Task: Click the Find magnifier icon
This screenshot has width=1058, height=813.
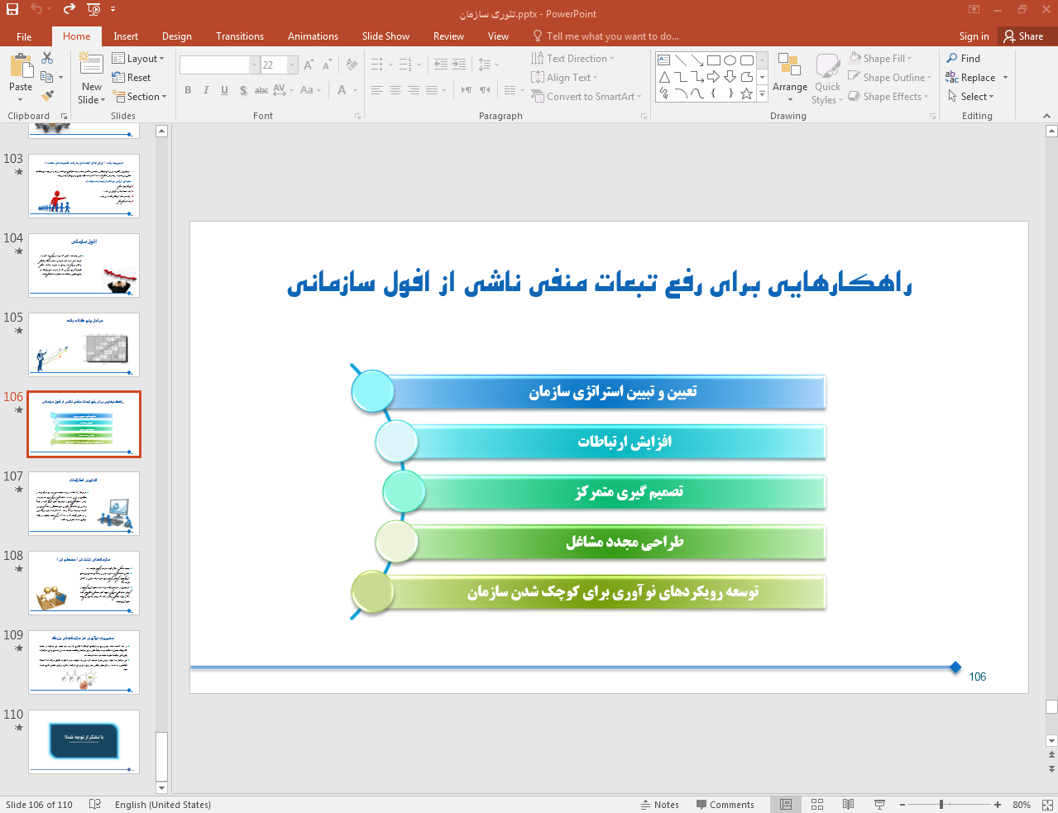Action: 952,58
